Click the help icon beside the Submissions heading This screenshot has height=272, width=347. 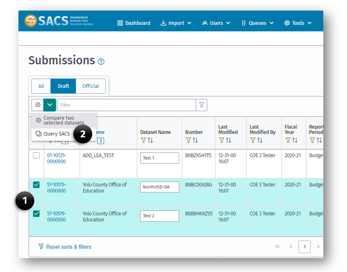(x=100, y=61)
